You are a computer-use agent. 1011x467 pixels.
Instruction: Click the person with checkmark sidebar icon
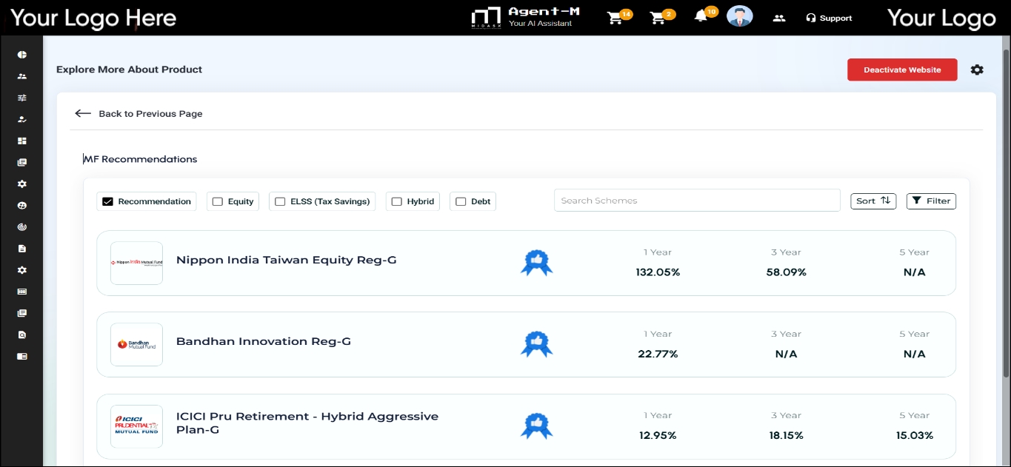(22, 119)
